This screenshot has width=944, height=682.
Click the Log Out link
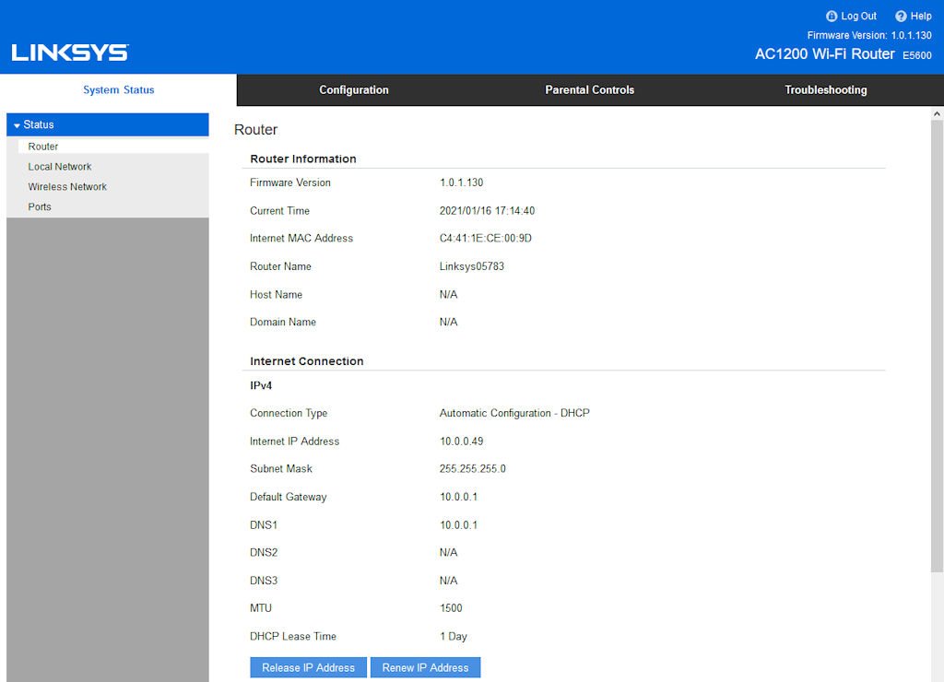(858, 17)
